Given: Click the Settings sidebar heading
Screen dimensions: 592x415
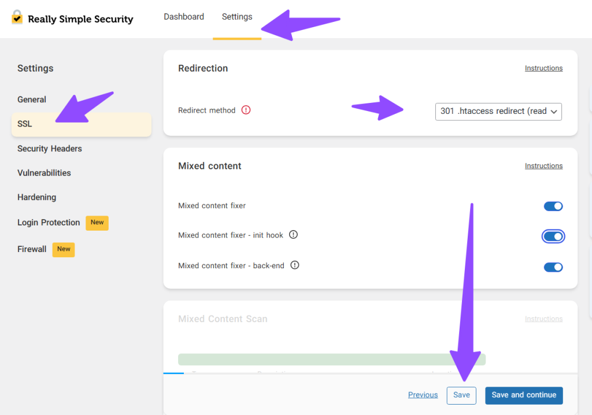Looking at the screenshot, I should tap(35, 68).
